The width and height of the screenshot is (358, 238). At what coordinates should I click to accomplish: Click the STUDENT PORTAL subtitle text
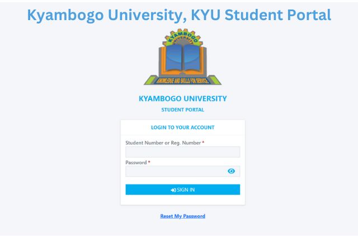(x=183, y=110)
